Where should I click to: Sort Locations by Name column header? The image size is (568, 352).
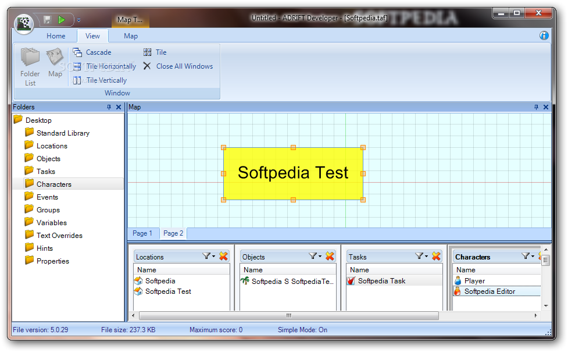tap(182, 270)
